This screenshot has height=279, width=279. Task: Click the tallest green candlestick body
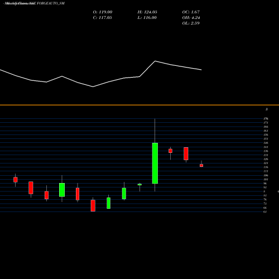pyautogui.click(x=155, y=163)
